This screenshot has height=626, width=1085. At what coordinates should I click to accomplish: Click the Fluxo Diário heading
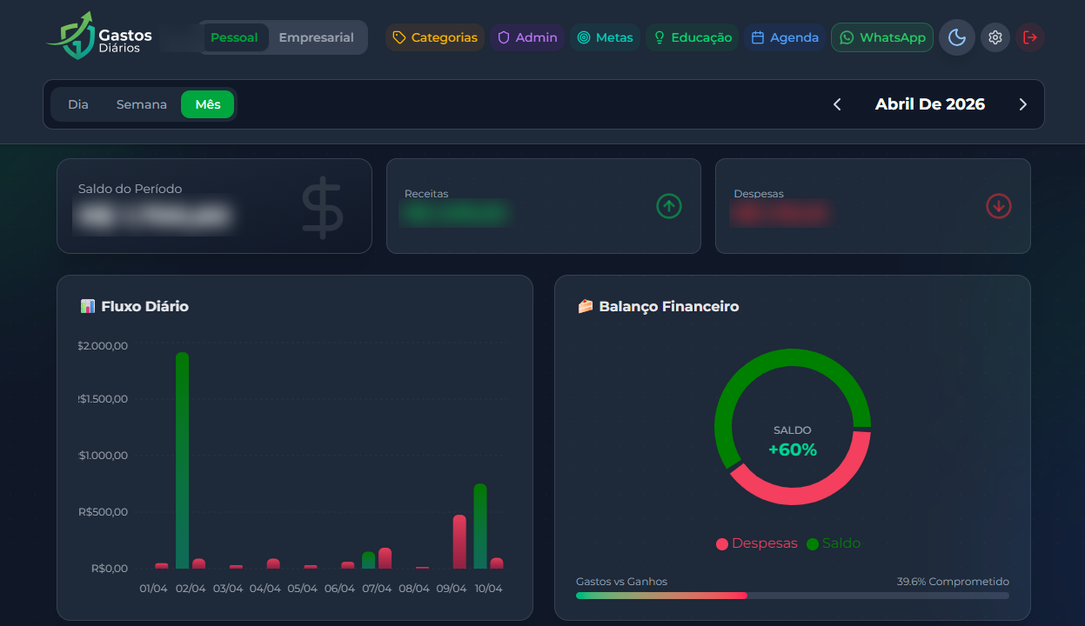coord(145,306)
